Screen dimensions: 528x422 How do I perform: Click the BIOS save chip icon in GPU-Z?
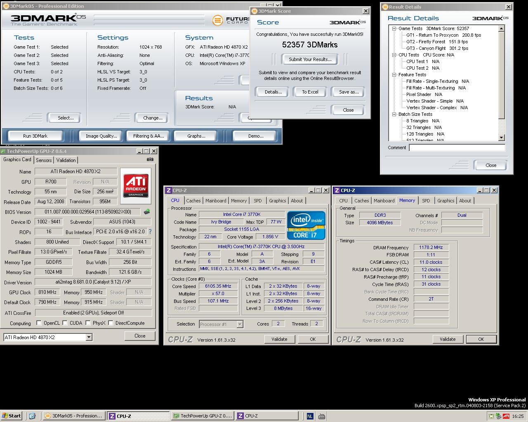(x=147, y=212)
